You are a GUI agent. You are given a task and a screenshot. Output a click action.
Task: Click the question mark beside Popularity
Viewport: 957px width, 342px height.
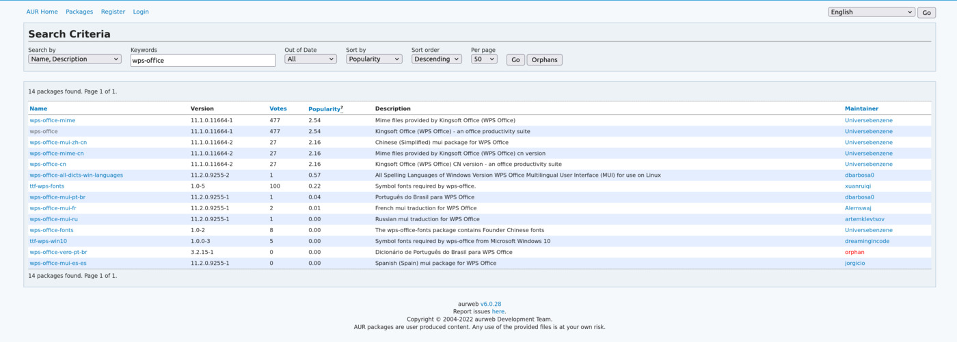342,107
